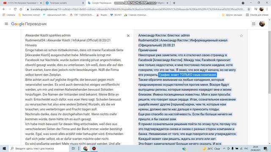The width and height of the screenshot is (271, 152).
Task: Open the Яндекс bookmark
Action: point(102,15)
